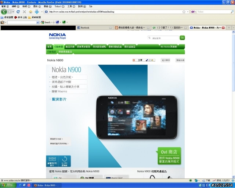Click in the Nokia site search field
The image size is (235, 188).
[163, 38]
